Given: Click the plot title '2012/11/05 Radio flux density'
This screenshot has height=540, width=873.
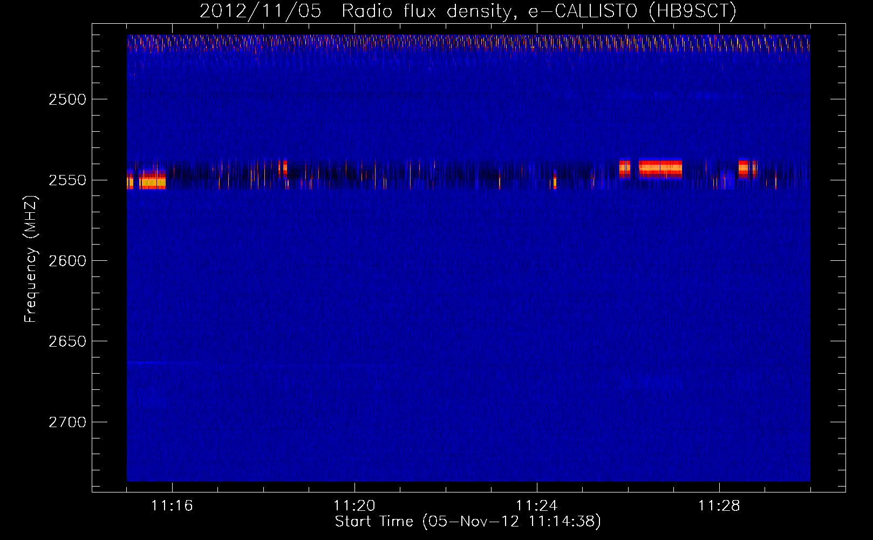Looking at the screenshot, I should click(468, 11).
